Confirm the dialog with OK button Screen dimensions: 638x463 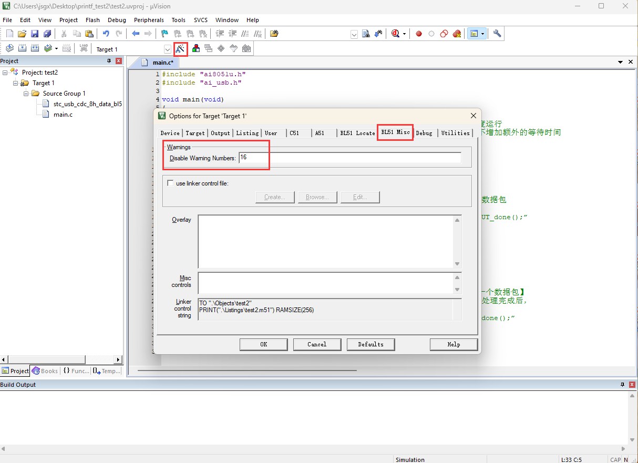point(264,344)
